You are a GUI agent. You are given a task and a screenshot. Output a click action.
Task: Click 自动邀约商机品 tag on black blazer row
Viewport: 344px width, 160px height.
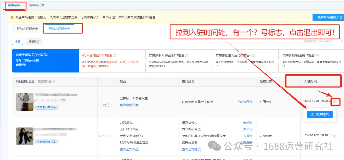(x=47, y=142)
